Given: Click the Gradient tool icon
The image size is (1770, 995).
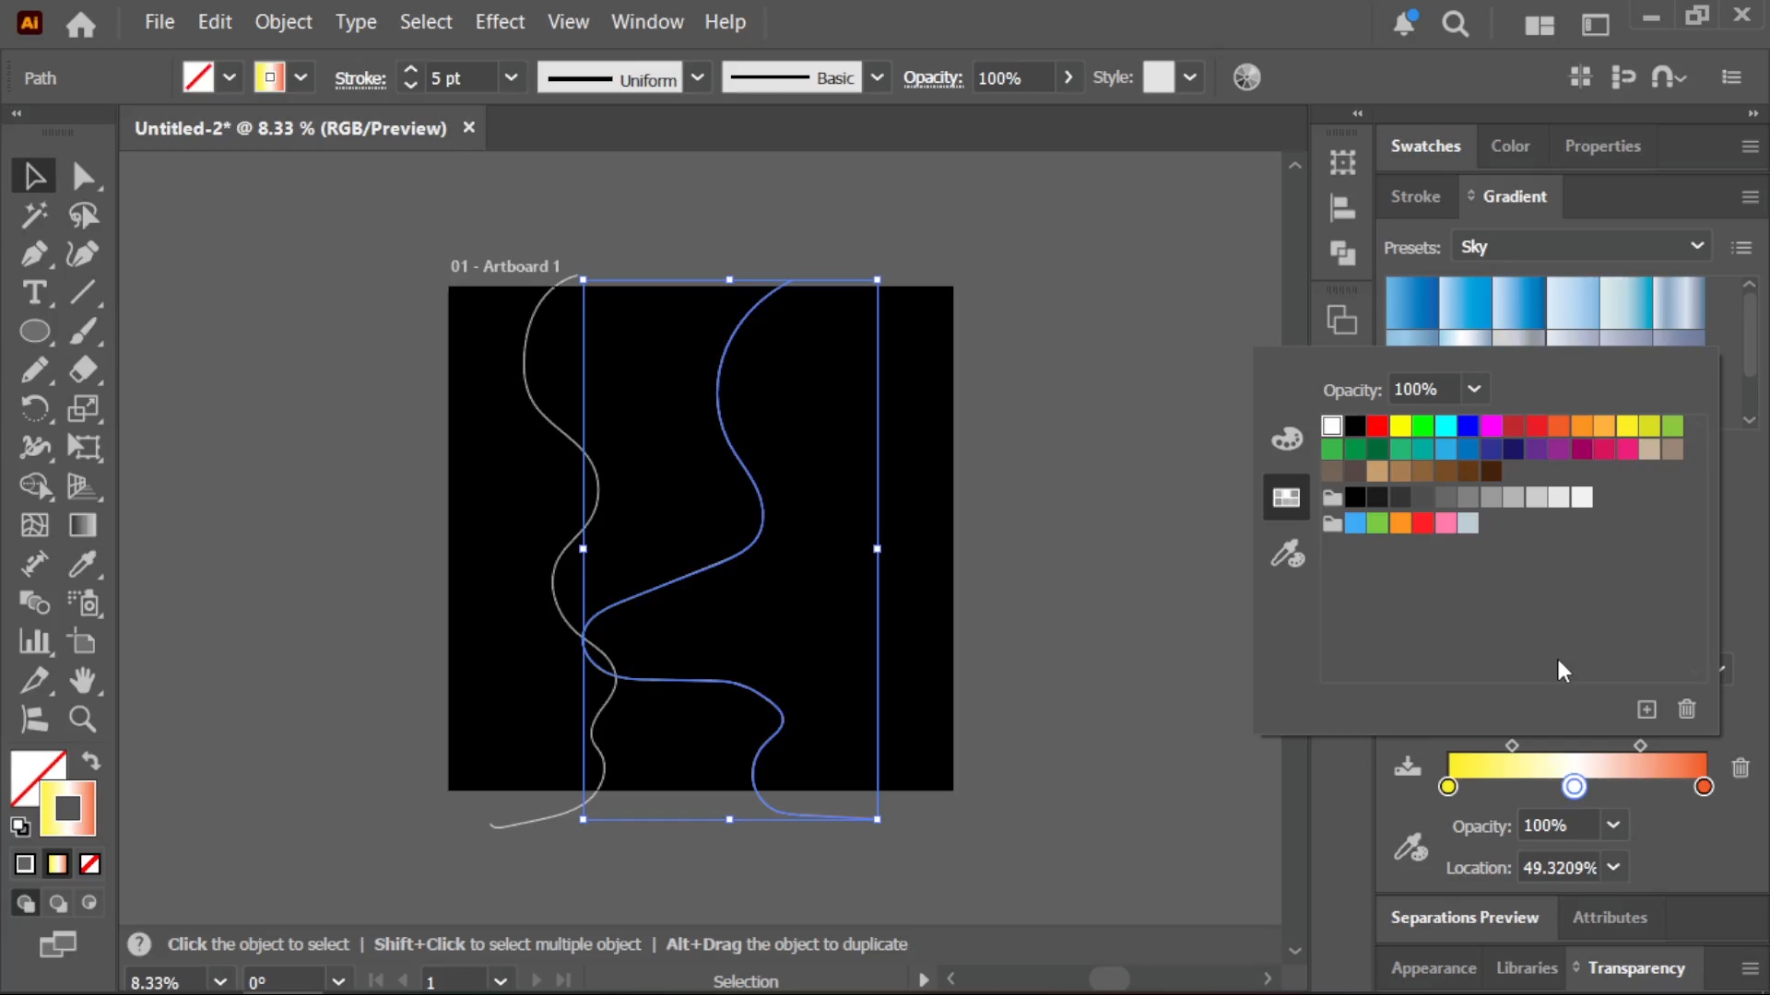Looking at the screenshot, I should pos(83,525).
